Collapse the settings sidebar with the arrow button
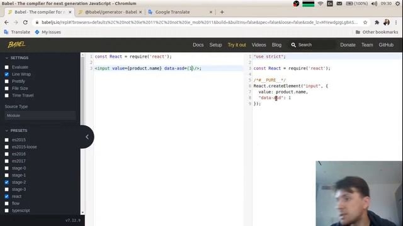The image size is (403, 226). tap(87, 137)
